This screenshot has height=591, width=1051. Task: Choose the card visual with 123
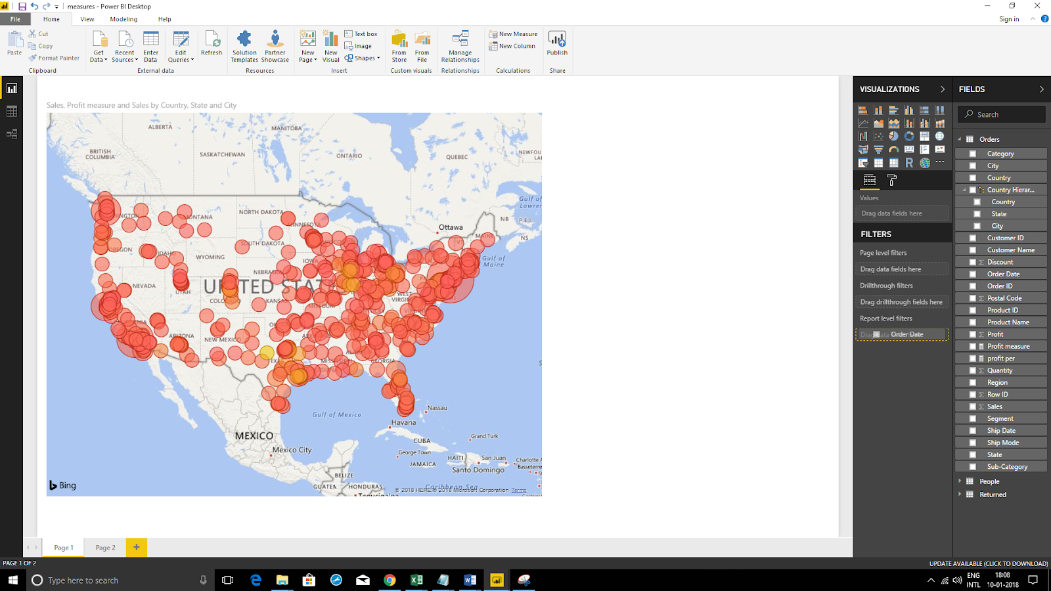(x=909, y=150)
